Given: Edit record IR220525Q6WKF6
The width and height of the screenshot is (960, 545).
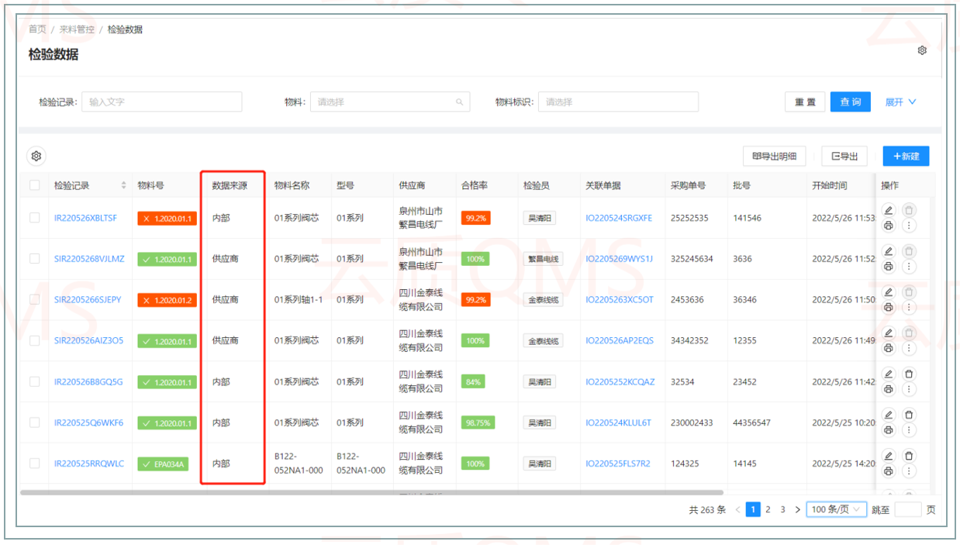Looking at the screenshot, I should pyautogui.click(x=889, y=415).
